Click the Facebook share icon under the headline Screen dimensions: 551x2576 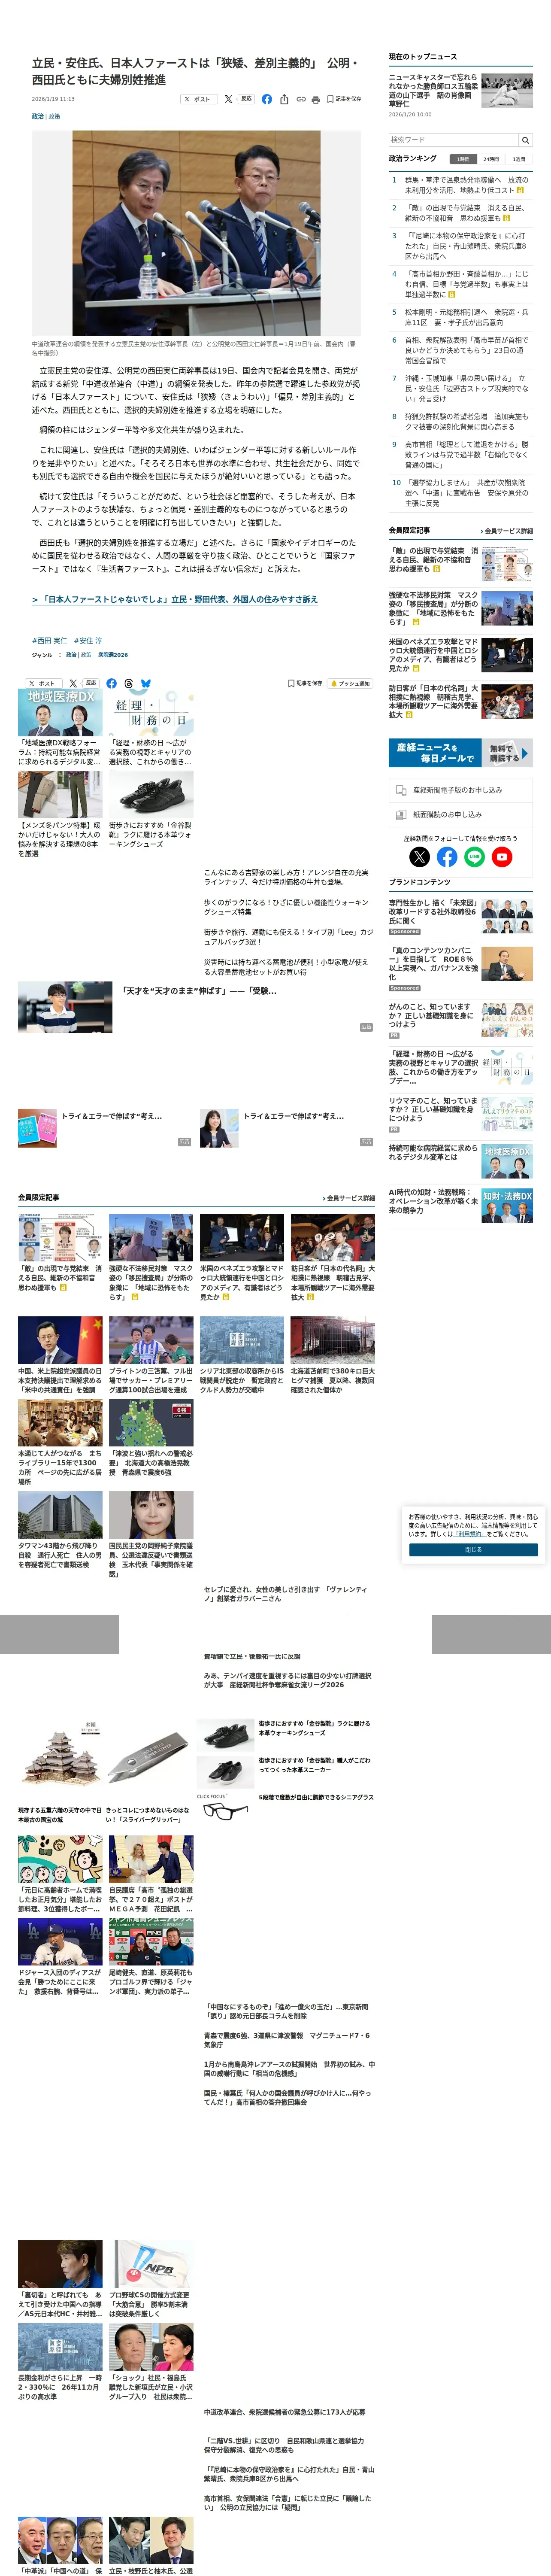[x=266, y=99]
